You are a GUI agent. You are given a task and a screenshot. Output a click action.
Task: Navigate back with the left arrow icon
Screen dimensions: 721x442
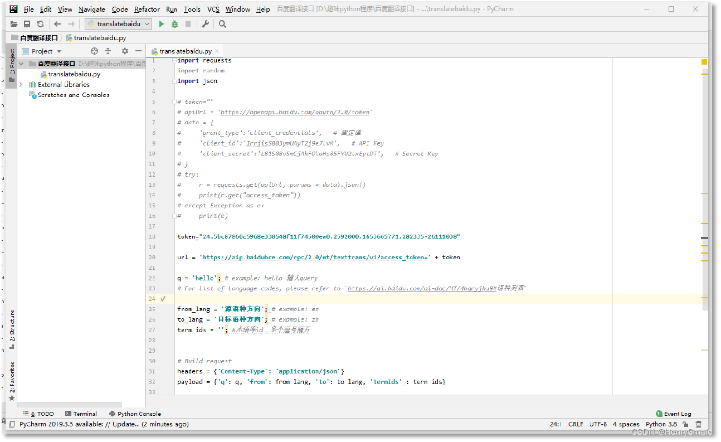click(x=57, y=24)
